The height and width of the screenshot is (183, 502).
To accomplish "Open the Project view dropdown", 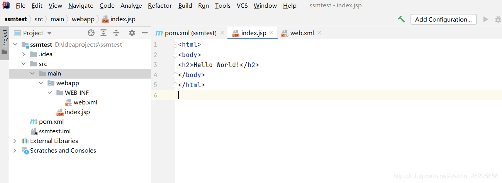I will pos(49,33).
